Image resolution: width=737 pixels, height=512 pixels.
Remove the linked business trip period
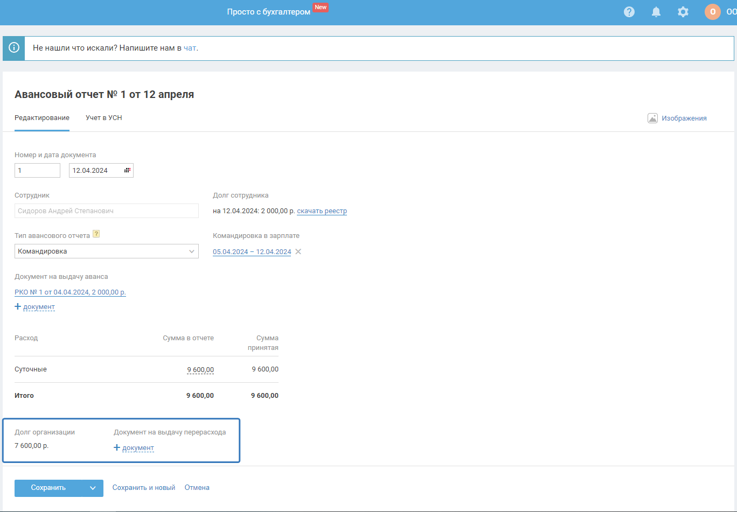(x=298, y=252)
